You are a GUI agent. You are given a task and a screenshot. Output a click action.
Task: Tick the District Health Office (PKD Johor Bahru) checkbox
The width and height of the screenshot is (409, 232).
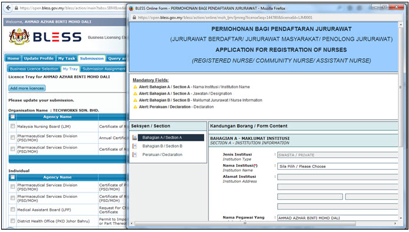(12, 221)
